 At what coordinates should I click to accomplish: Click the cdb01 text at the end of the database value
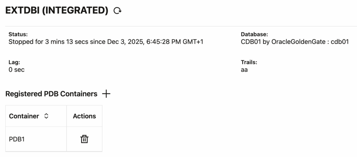pos(340,42)
